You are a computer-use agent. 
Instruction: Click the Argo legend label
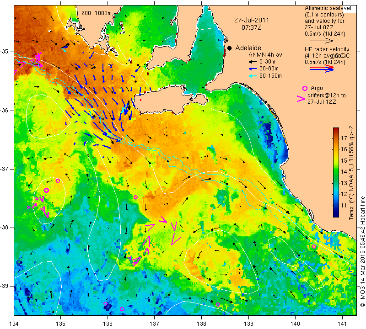(317, 88)
